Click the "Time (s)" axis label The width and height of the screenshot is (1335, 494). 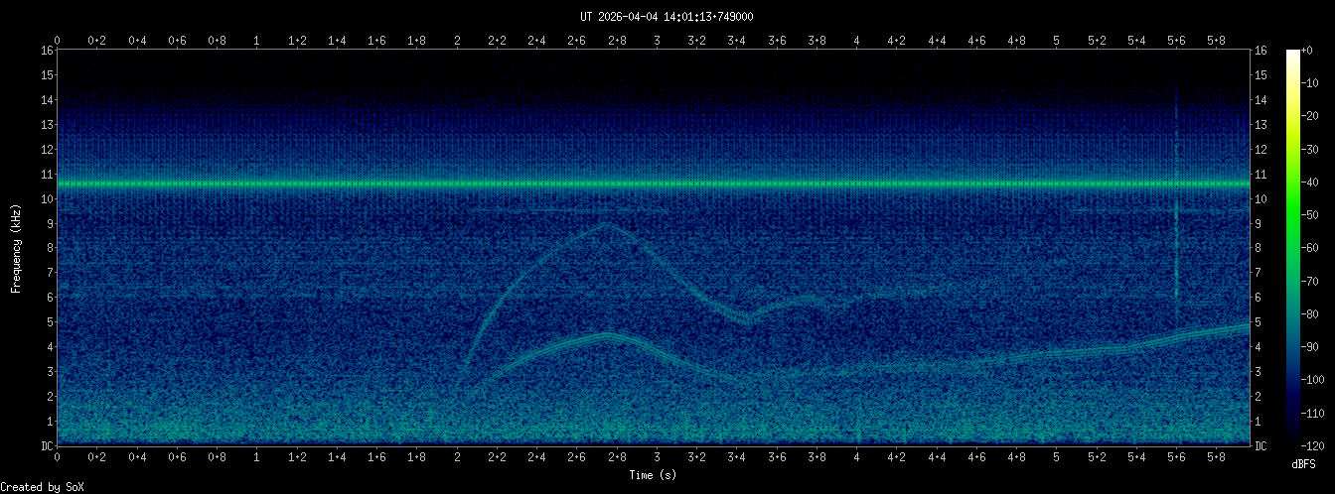pos(655,475)
